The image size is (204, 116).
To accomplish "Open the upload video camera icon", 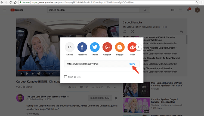I will coord(173,10).
